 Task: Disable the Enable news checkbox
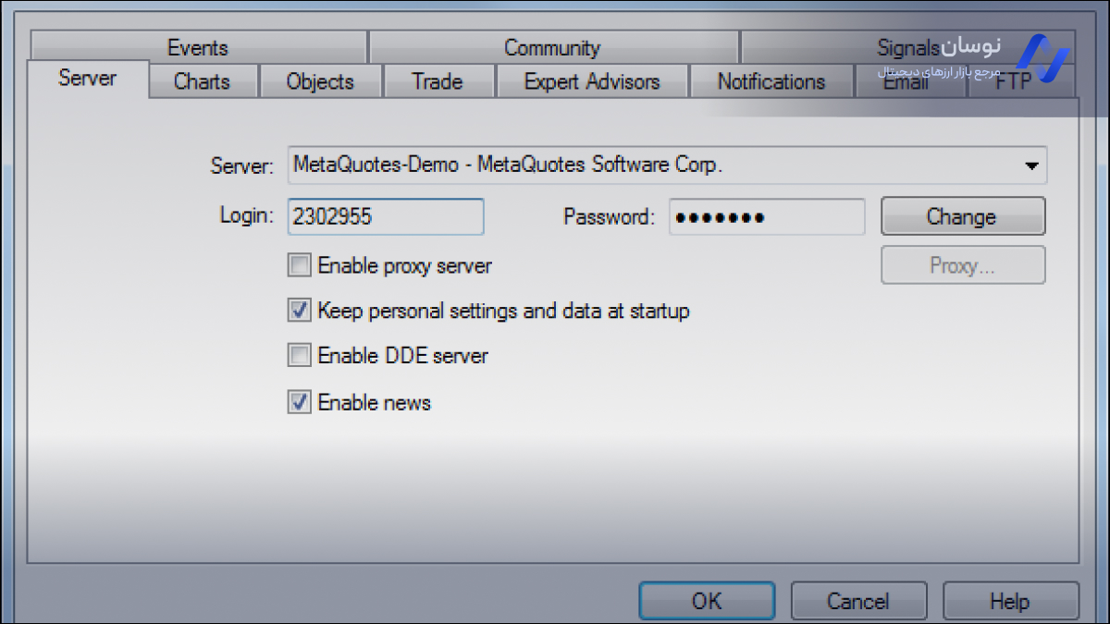coord(299,403)
